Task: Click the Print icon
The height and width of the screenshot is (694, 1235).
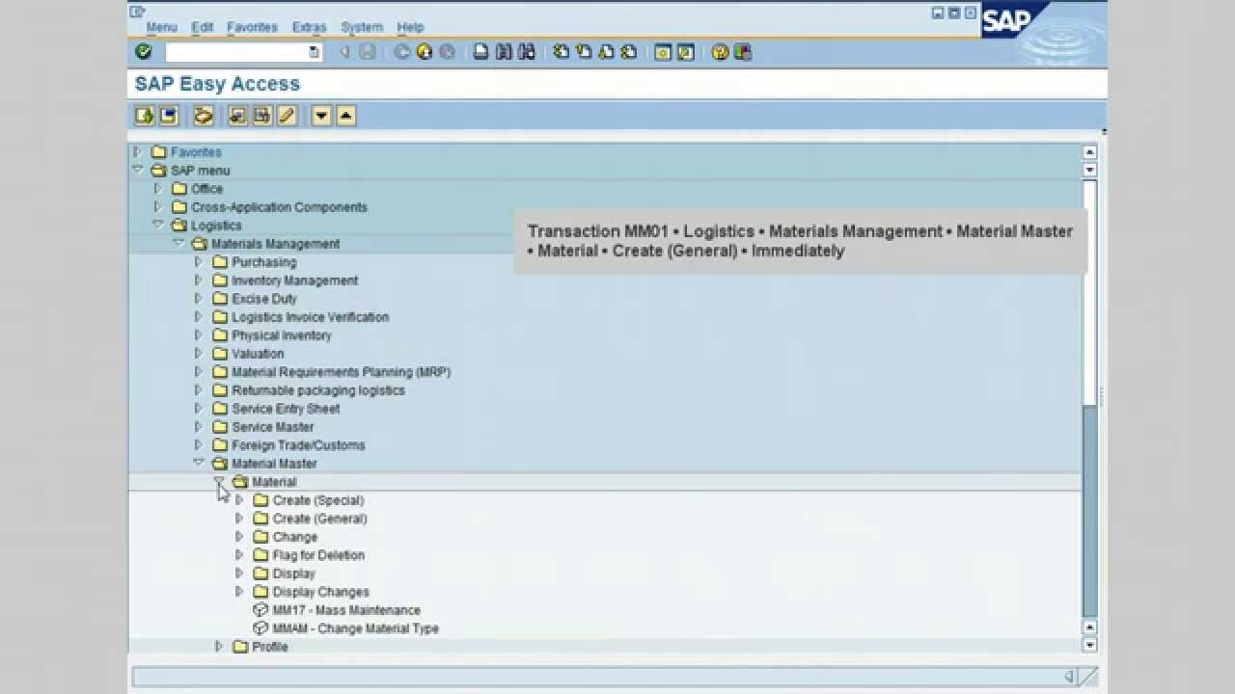Action: (481, 52)
